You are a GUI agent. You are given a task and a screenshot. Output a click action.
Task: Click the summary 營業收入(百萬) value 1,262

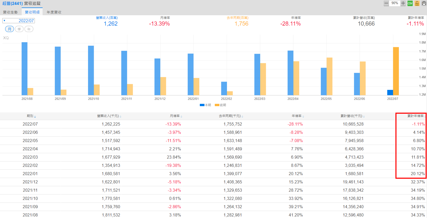[x=111, y=24]
